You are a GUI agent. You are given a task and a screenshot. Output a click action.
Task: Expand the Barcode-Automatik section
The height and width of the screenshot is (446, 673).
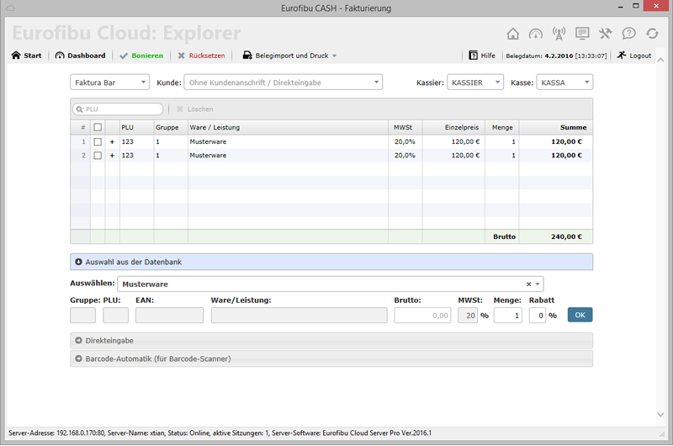(x=331, y=358)
